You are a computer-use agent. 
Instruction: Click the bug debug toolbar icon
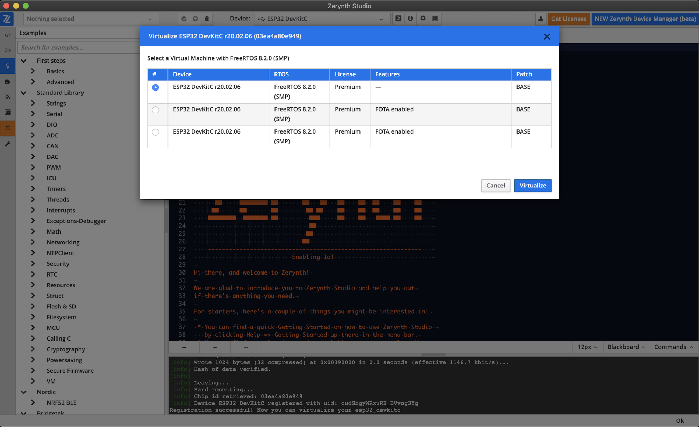pos(207,19)
